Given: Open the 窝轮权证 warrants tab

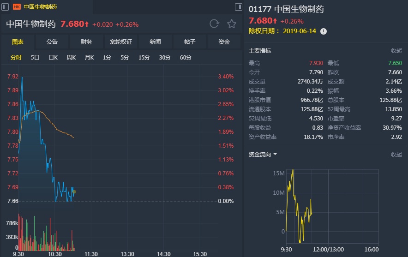Looking at the screenshot, I should click(121, 42).
